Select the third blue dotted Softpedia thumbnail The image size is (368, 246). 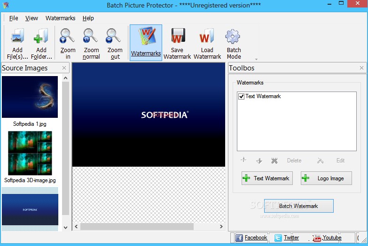click(30, 209)
